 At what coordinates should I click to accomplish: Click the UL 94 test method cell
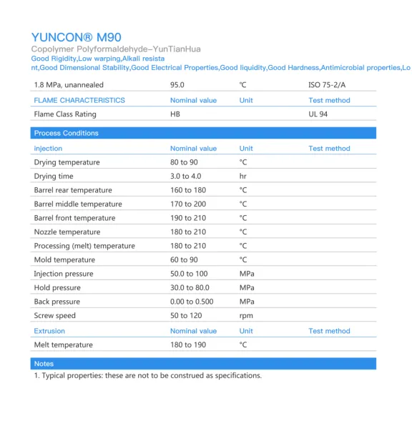pos(318,114)
